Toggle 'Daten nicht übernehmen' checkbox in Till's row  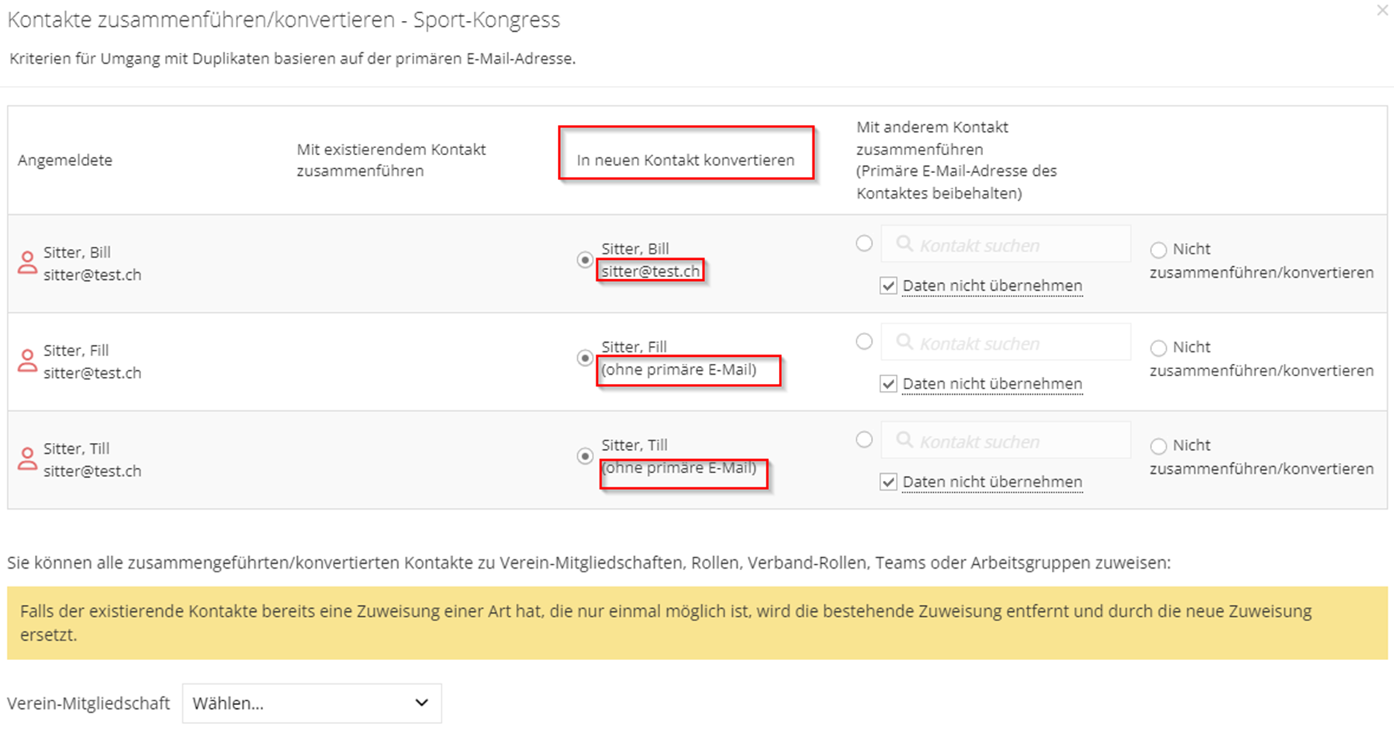[888, 482]
